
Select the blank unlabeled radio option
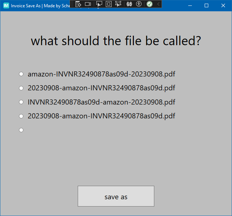21,130
